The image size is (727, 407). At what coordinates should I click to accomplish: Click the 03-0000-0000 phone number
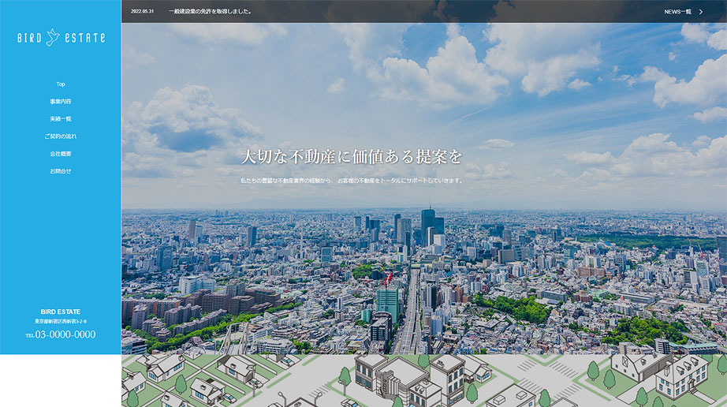pos(65,334)
